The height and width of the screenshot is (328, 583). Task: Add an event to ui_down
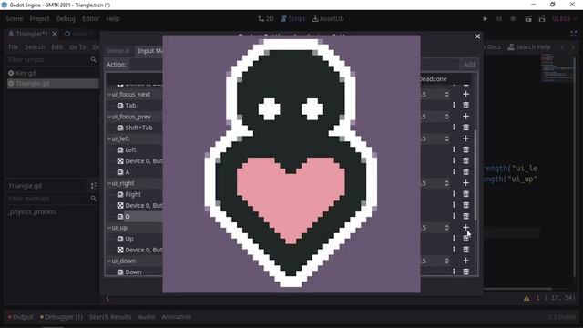pyautogui.click(x=465, y=261)
